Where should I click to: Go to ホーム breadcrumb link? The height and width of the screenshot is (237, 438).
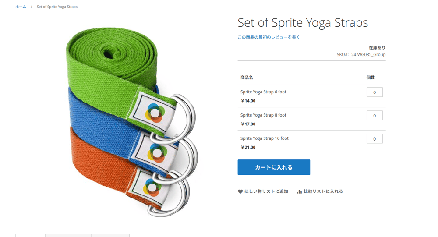[x=21, y=7]
